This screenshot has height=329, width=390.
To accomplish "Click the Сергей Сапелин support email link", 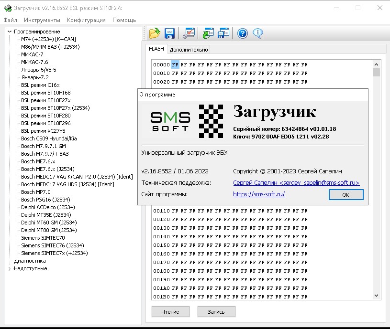I will pyautogui.click(x=296, y=183).
